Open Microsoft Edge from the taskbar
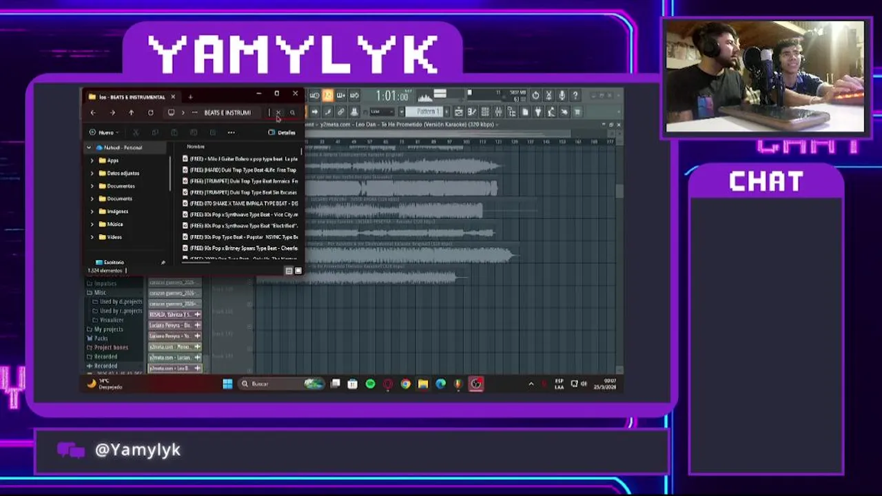Viewport: 882px width, 496px height. 440,384
